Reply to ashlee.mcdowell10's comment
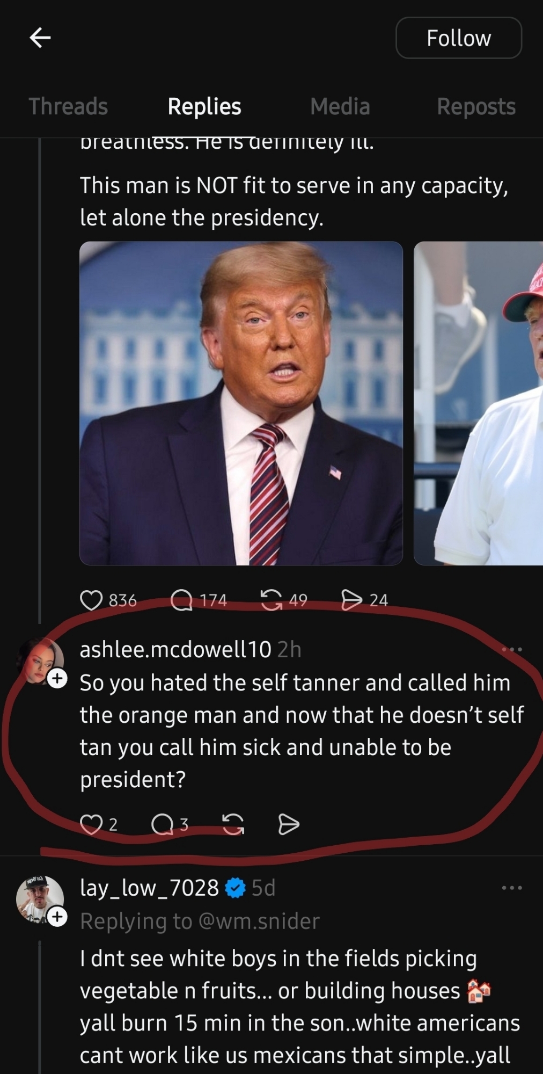The width and height of the screenshot is (543, 1074). [162, 824]
